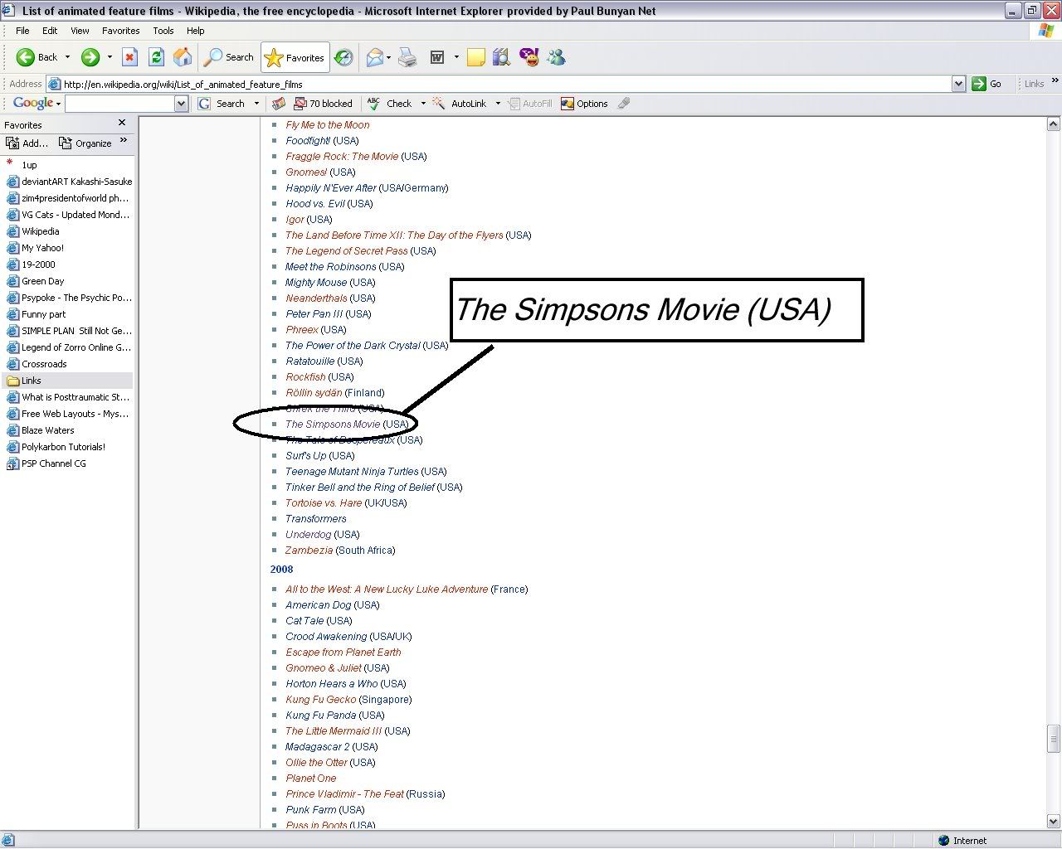Click the Google toolbar search box
The width and height of the screenshot is (1062, 849).
[120, 104]
